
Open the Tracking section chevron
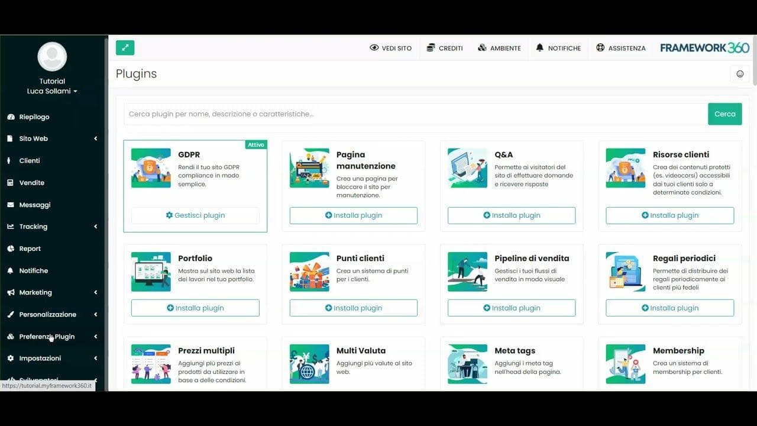[x=95, y=226]
